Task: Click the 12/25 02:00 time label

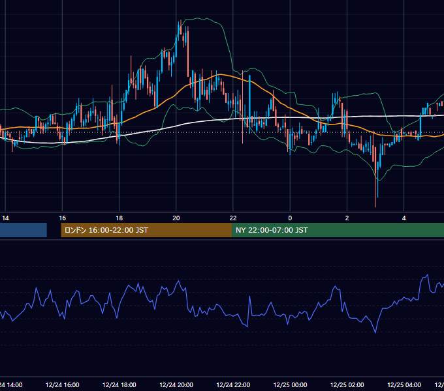Action: pos(347,384)
